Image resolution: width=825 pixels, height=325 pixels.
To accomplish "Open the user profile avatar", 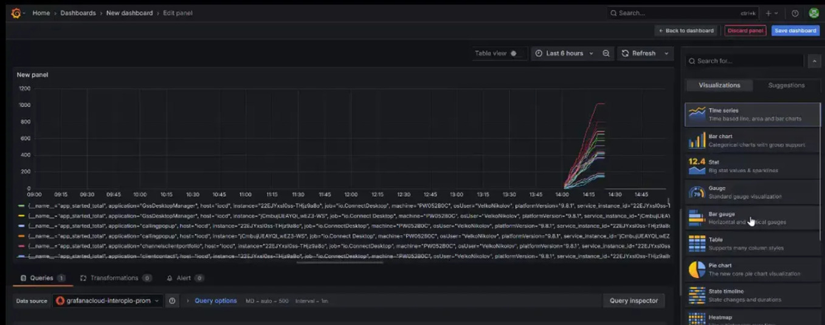I will pos(813,13).
